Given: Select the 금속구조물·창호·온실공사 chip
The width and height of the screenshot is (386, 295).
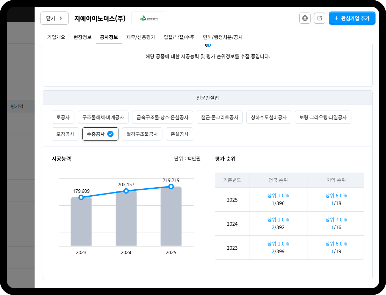Looking at the screenshot, I should click(162, 117).
